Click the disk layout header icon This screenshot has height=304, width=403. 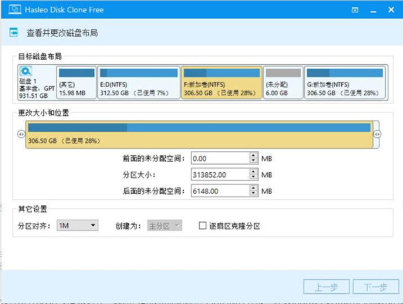click(x=14, y=33)
